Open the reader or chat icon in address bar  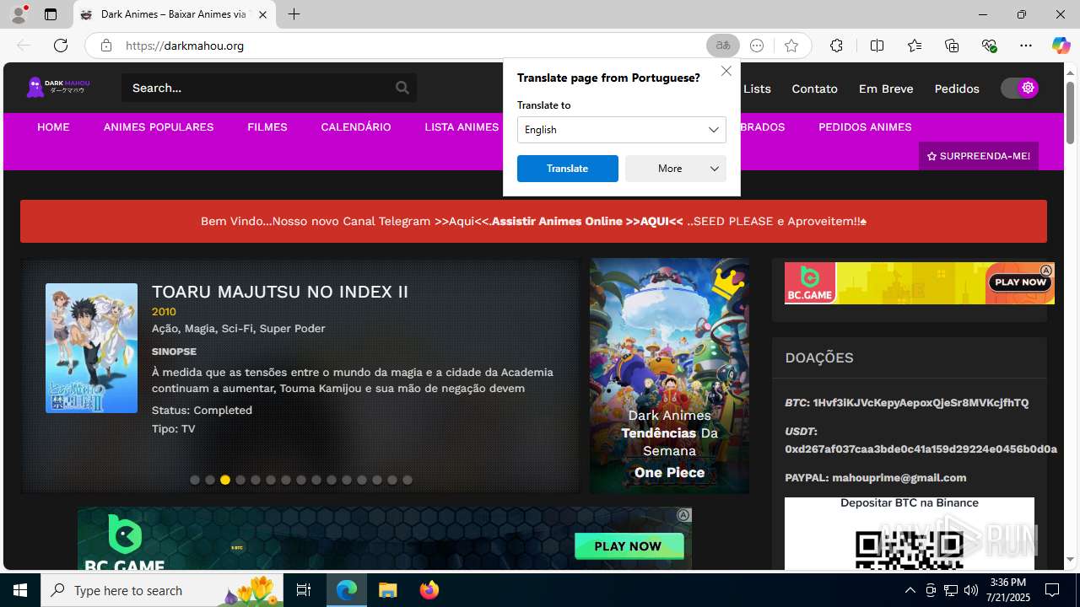tap(757, 46)
